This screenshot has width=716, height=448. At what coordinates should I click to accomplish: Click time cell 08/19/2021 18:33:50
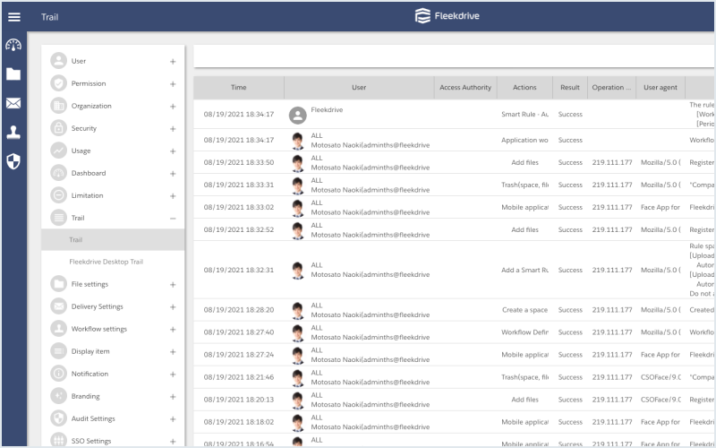pos(239,162)
